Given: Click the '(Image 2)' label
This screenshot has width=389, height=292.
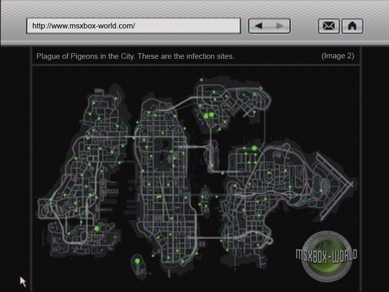Looking at the screenshot, I should [338, 56].
